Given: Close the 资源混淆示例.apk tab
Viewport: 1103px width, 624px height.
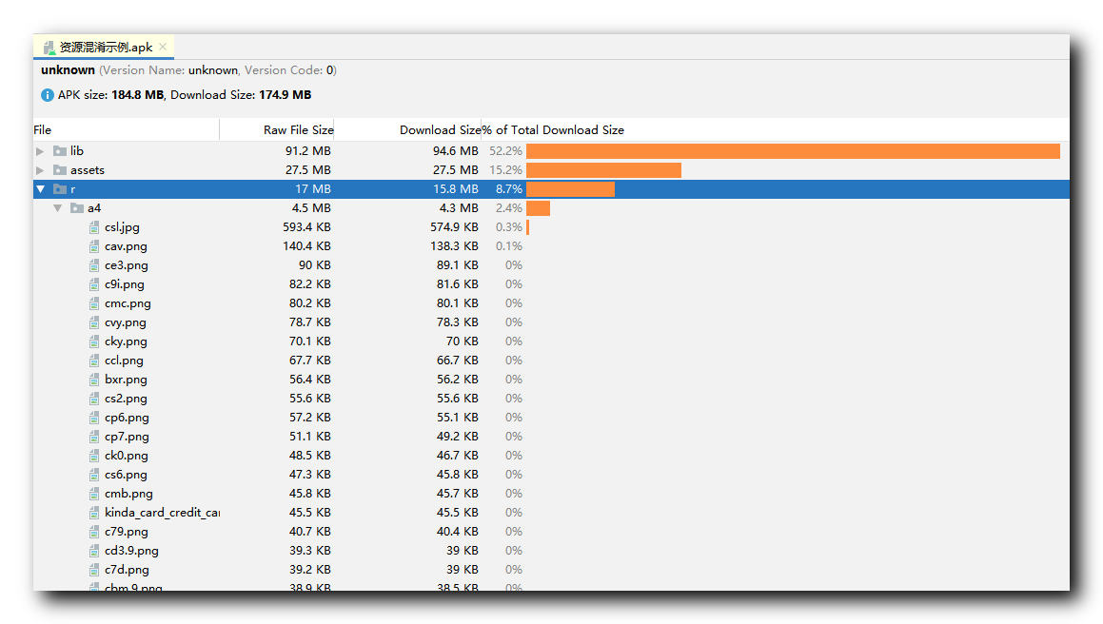Looking at the screenshot, I should (x=163, y=47).
